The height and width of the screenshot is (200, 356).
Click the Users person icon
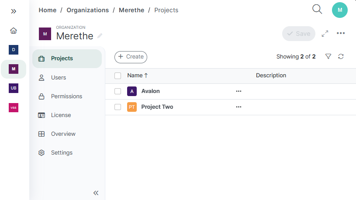41,78
